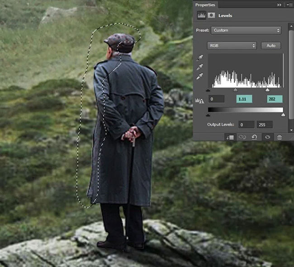Open the RGB channel dropdown
Viewport: 294px width, 267px height.
click(232, 46)
